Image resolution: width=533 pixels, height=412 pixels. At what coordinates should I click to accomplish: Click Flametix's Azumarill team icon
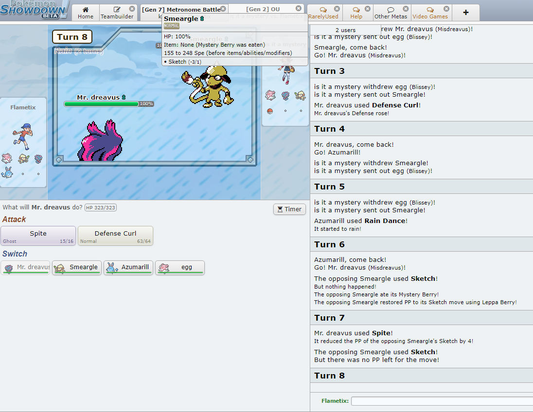[x=7, y=172]
